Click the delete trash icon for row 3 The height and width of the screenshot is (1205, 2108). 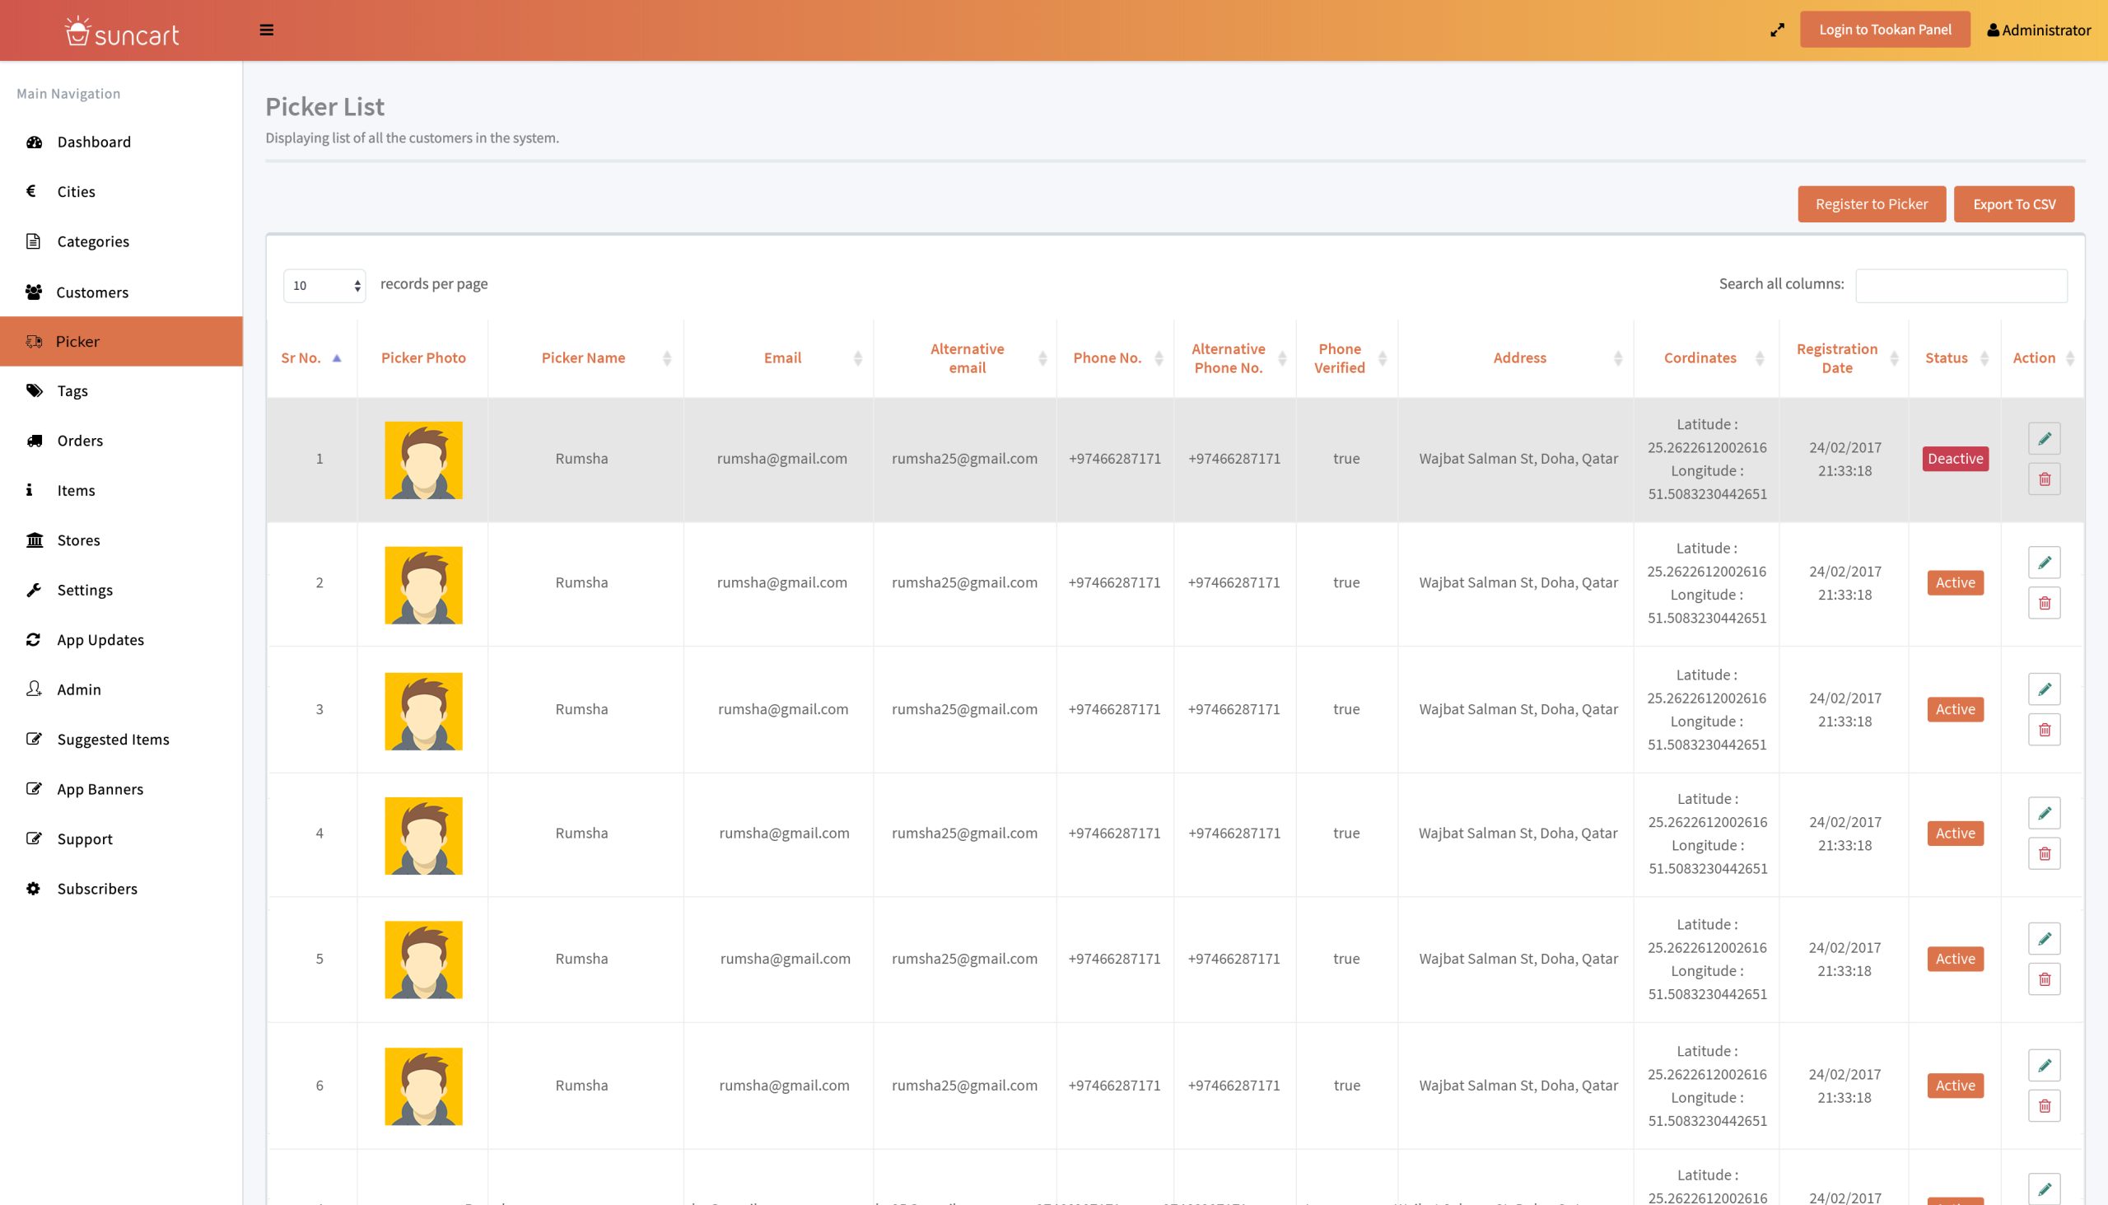click(2045, 730)
